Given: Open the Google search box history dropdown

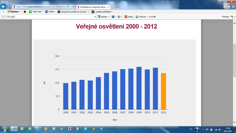Looking at the screenshot, I should [95, 17].
